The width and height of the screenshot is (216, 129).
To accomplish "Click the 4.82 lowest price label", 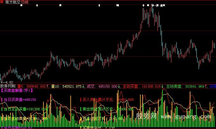I will point(10,82).
